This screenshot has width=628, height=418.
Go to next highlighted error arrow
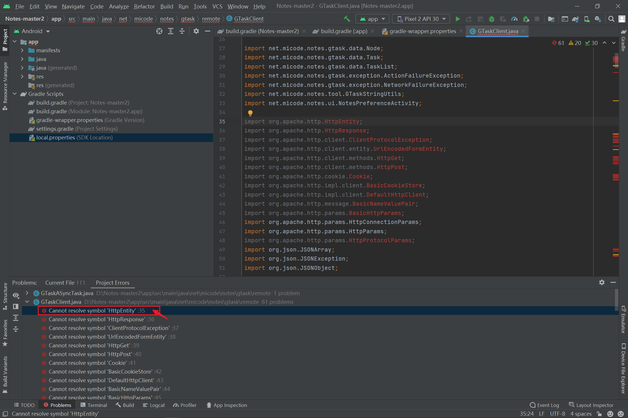[x=614, y=43]
